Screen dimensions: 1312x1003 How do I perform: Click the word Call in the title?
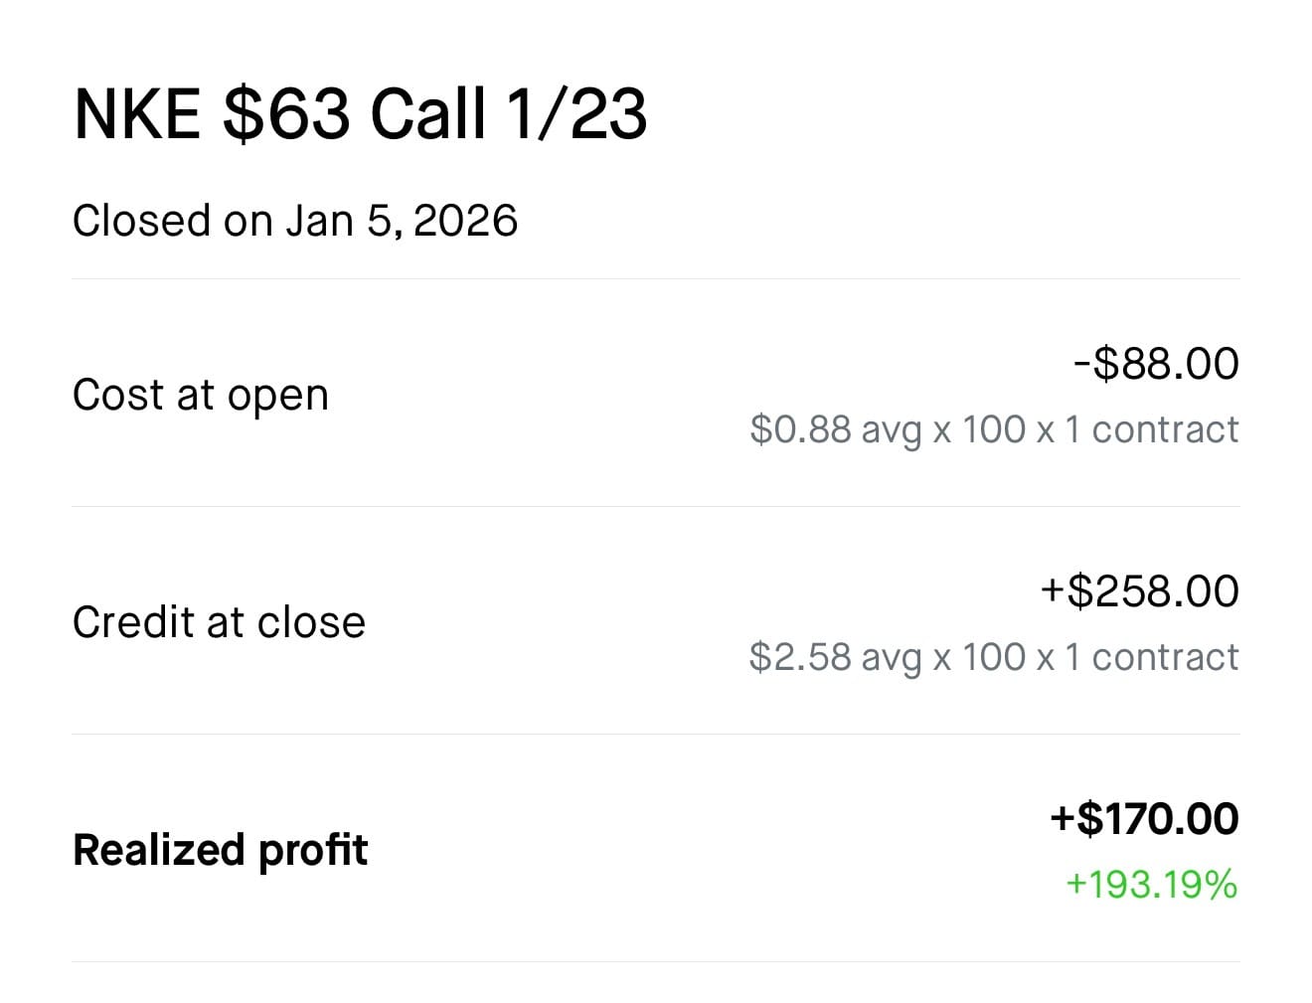427,113
